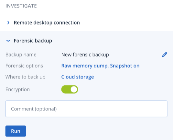173x140 pixels.
Task: Select the INVESTIGATE section header
Action: 21,6
